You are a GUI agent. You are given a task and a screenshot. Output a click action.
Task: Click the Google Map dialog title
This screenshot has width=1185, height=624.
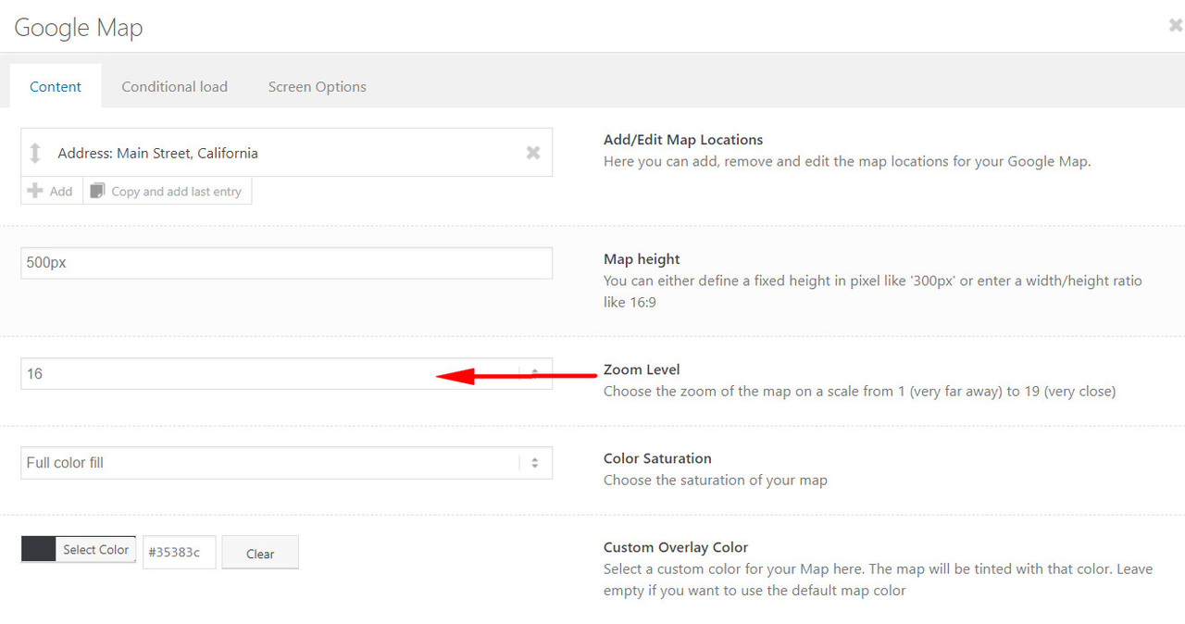coord(79,28)
